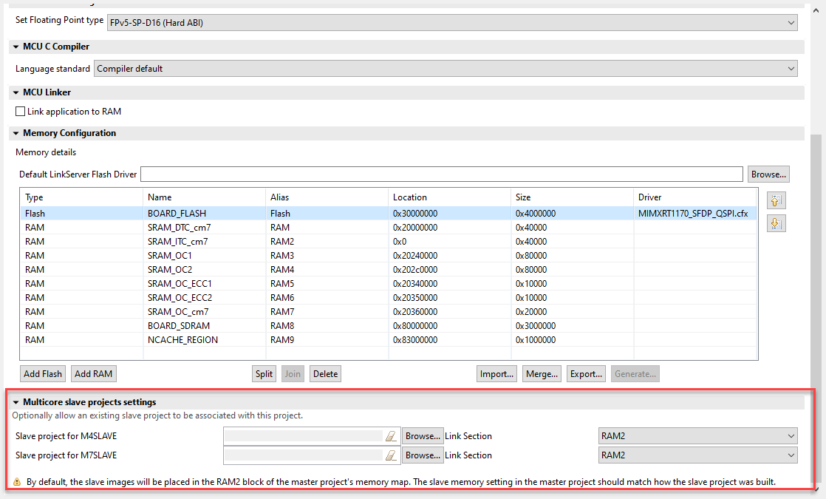The image size is (826, 499).
Task: Move selected memory region down with arrow icon
Action: click(x=775, y=223)
